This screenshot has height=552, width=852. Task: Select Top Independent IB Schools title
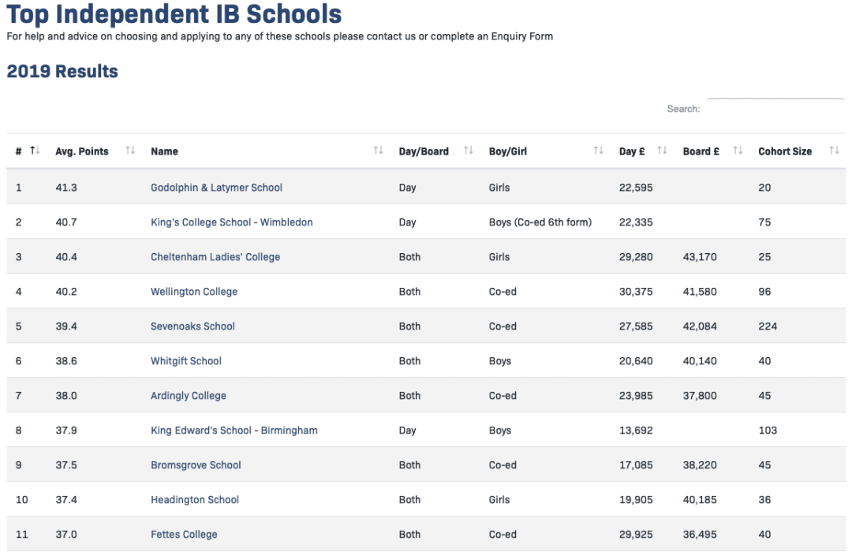[174, 13]
